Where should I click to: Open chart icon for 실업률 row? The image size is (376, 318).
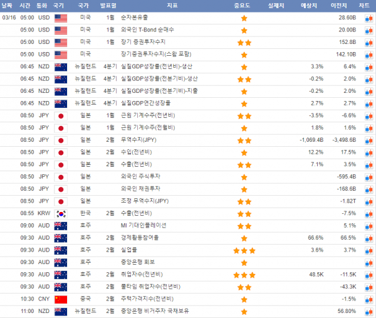tap(368, 250)
